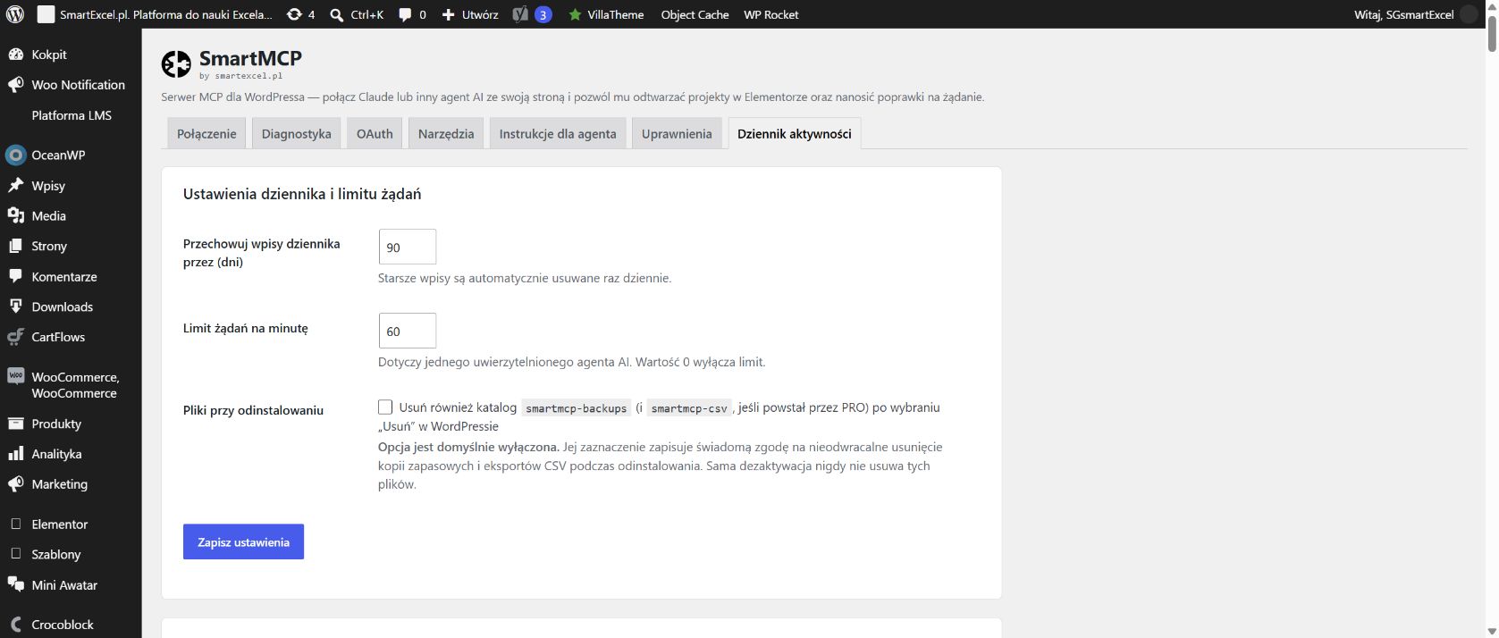The image size is (1499, 638).
Task: Click the Downloads sidebar icon
Action: 15,306
